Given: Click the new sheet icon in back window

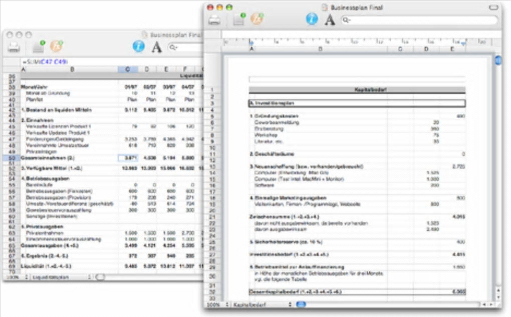Looking at the screenshot, I should [x=39, y=47].
